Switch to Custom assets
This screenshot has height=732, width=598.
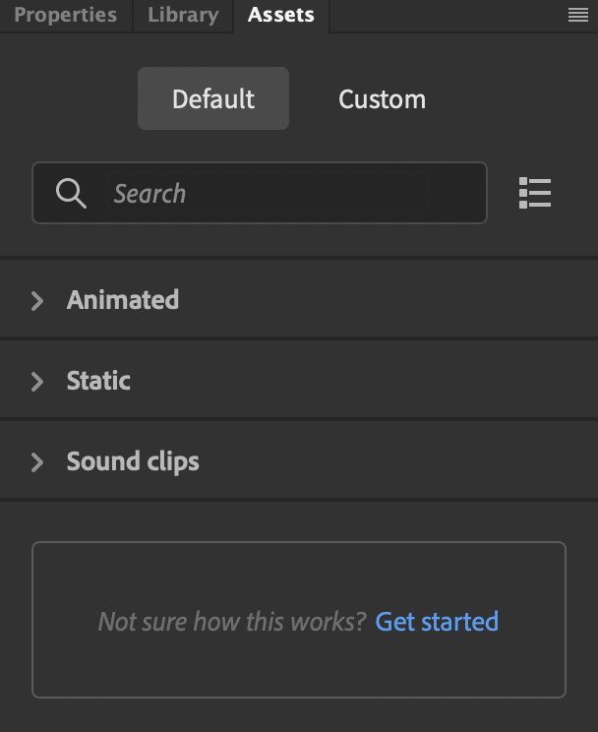(x=382, y=99)
